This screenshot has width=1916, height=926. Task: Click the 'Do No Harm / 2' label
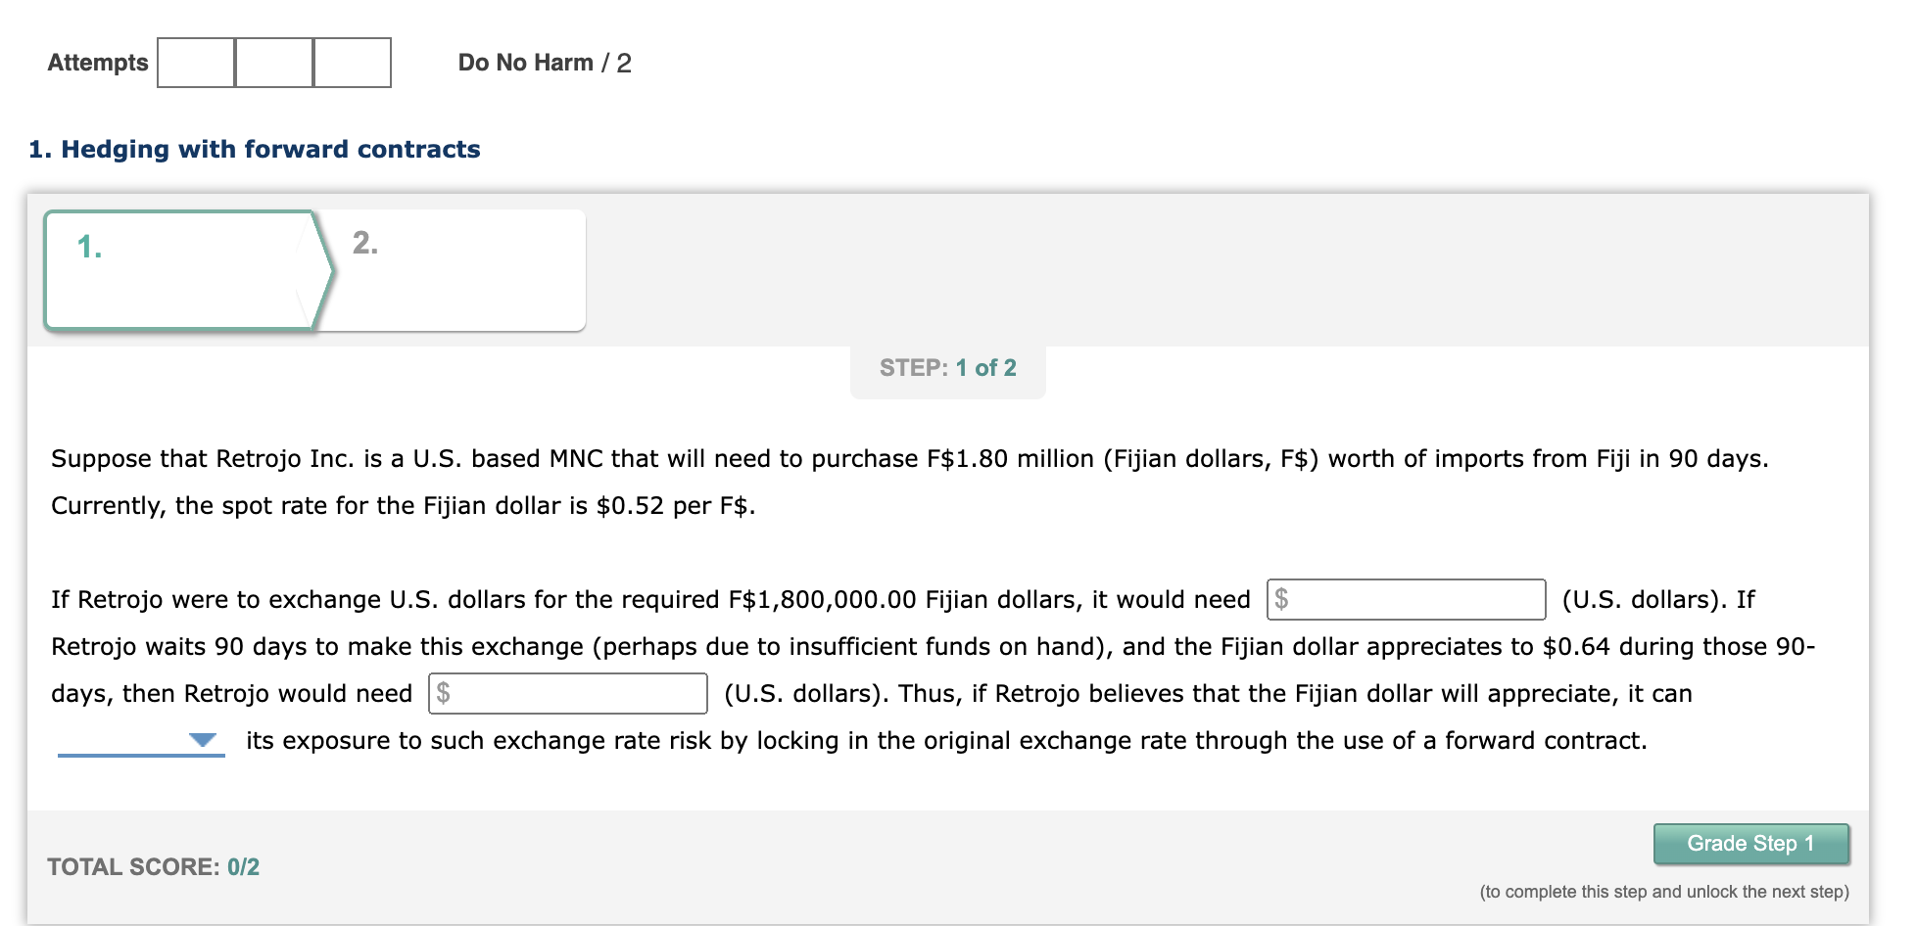pyautogui.click(x=545, y=62)
